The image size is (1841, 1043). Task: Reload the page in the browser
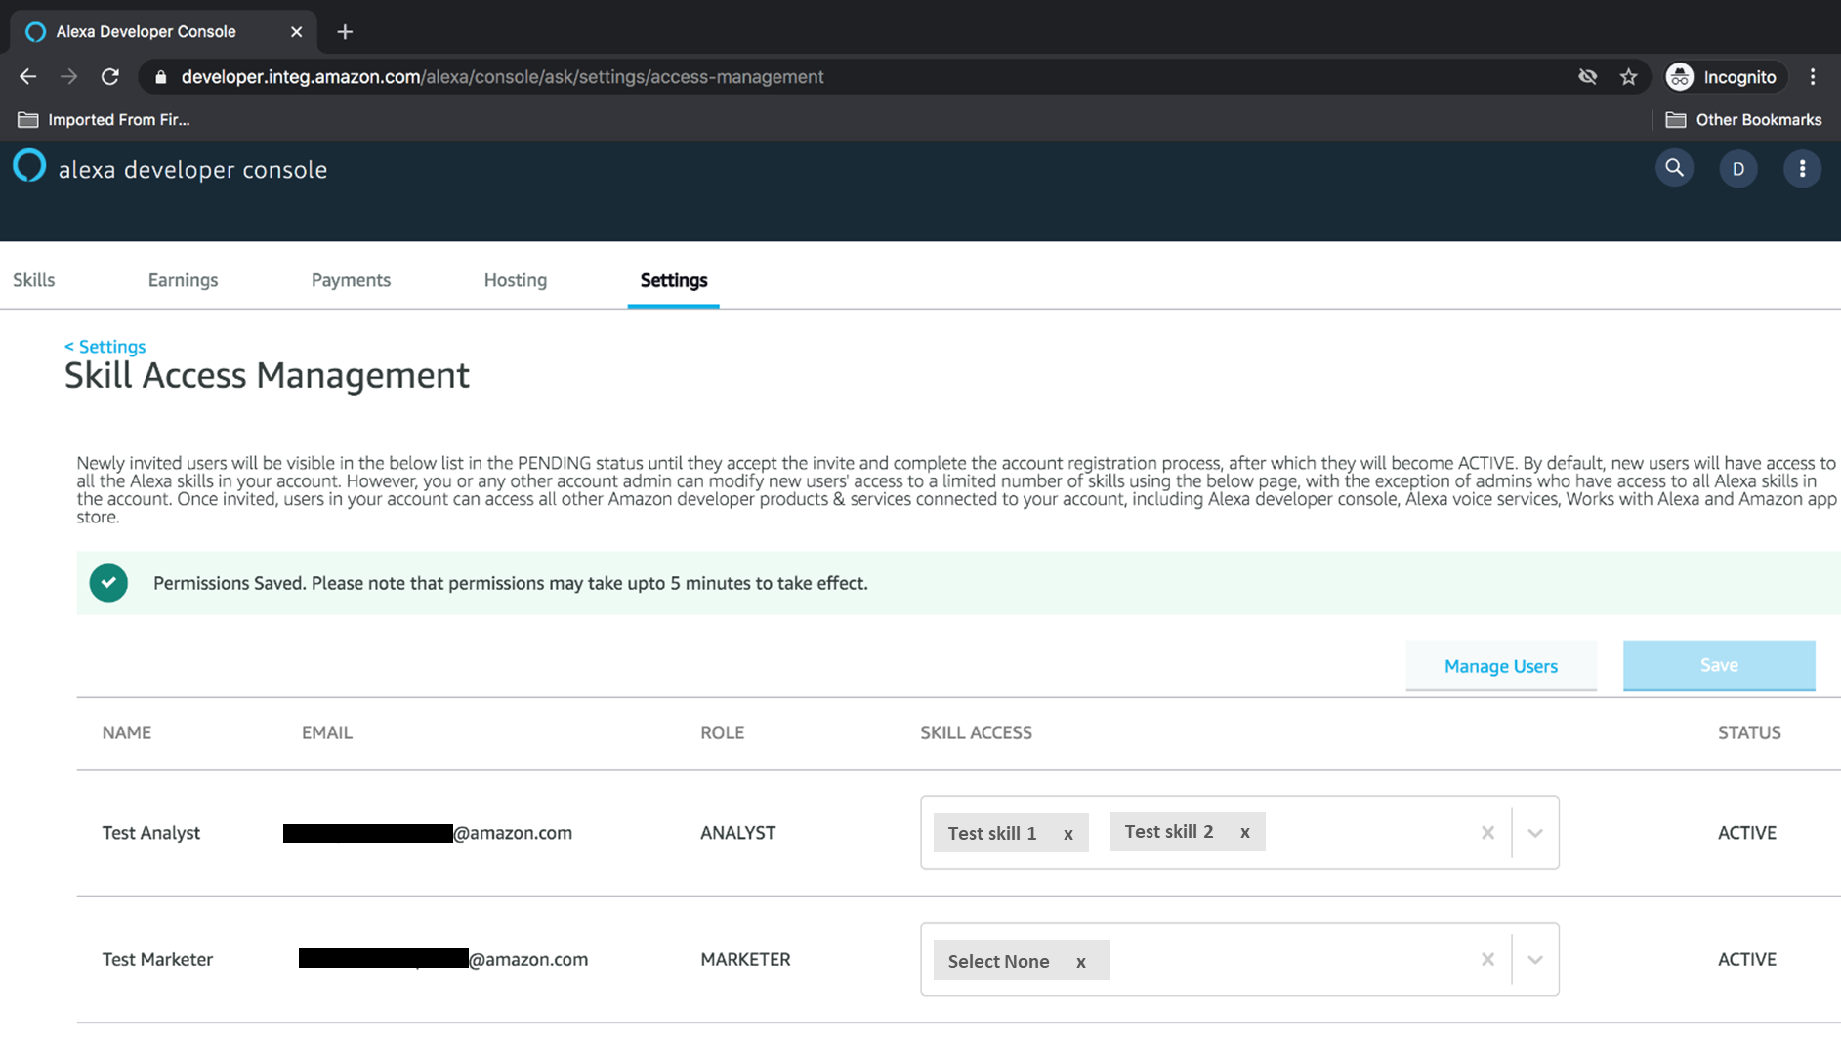[110, 77]
